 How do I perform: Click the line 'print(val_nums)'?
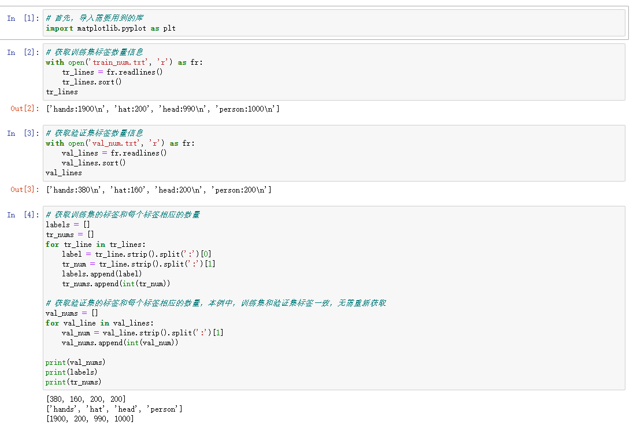76,363
